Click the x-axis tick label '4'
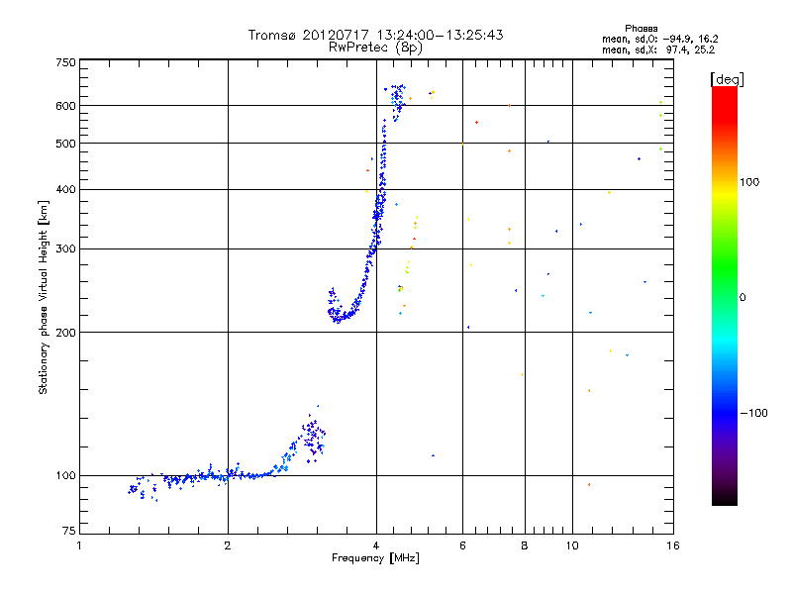Screen dimensions: 792x594 point(376,545)
